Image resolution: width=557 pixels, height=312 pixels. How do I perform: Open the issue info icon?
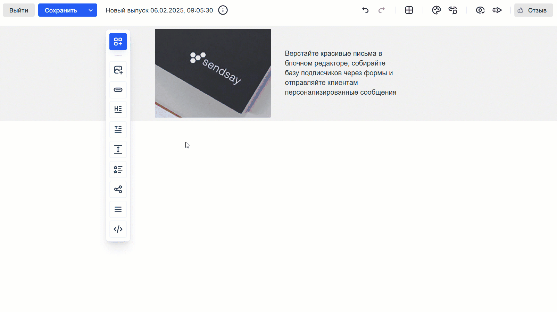pyautogui.click(x=223, y=10)
